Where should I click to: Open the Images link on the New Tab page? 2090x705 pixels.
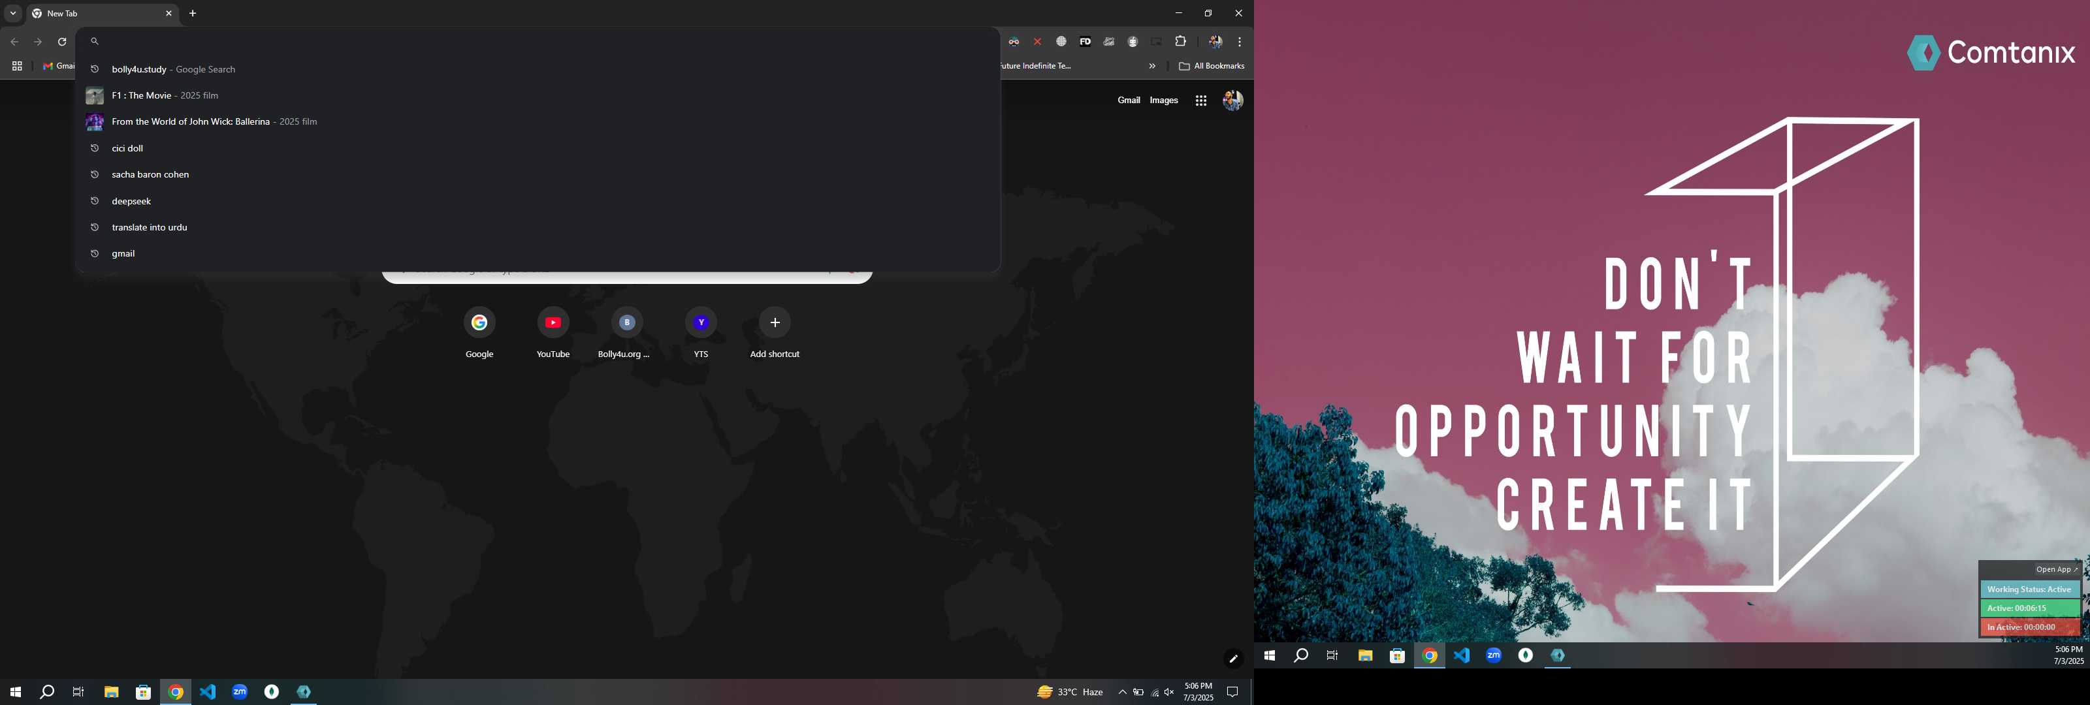(x=1163, y=101)
